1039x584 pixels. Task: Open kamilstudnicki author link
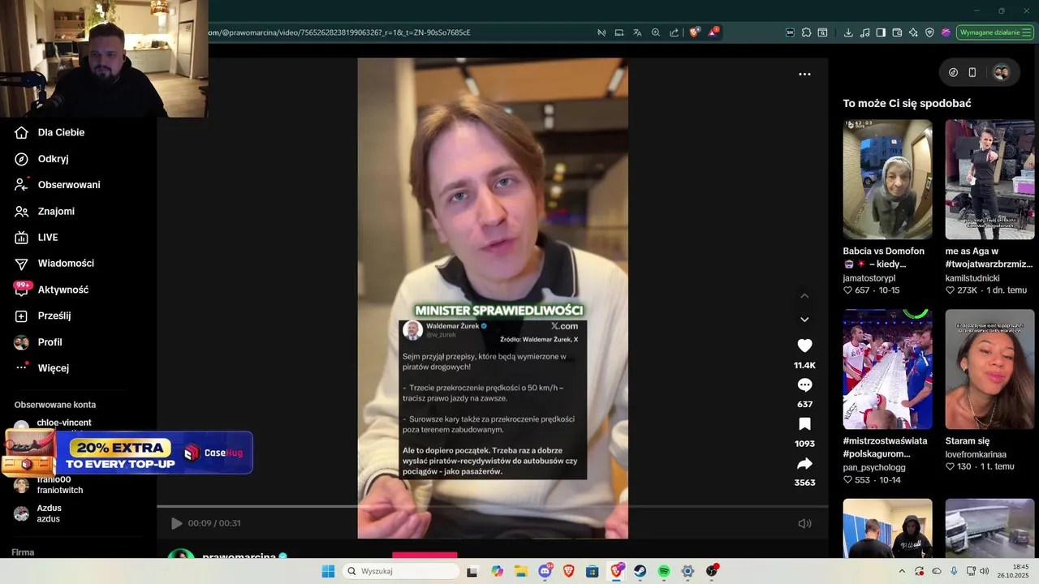point(972,277)
